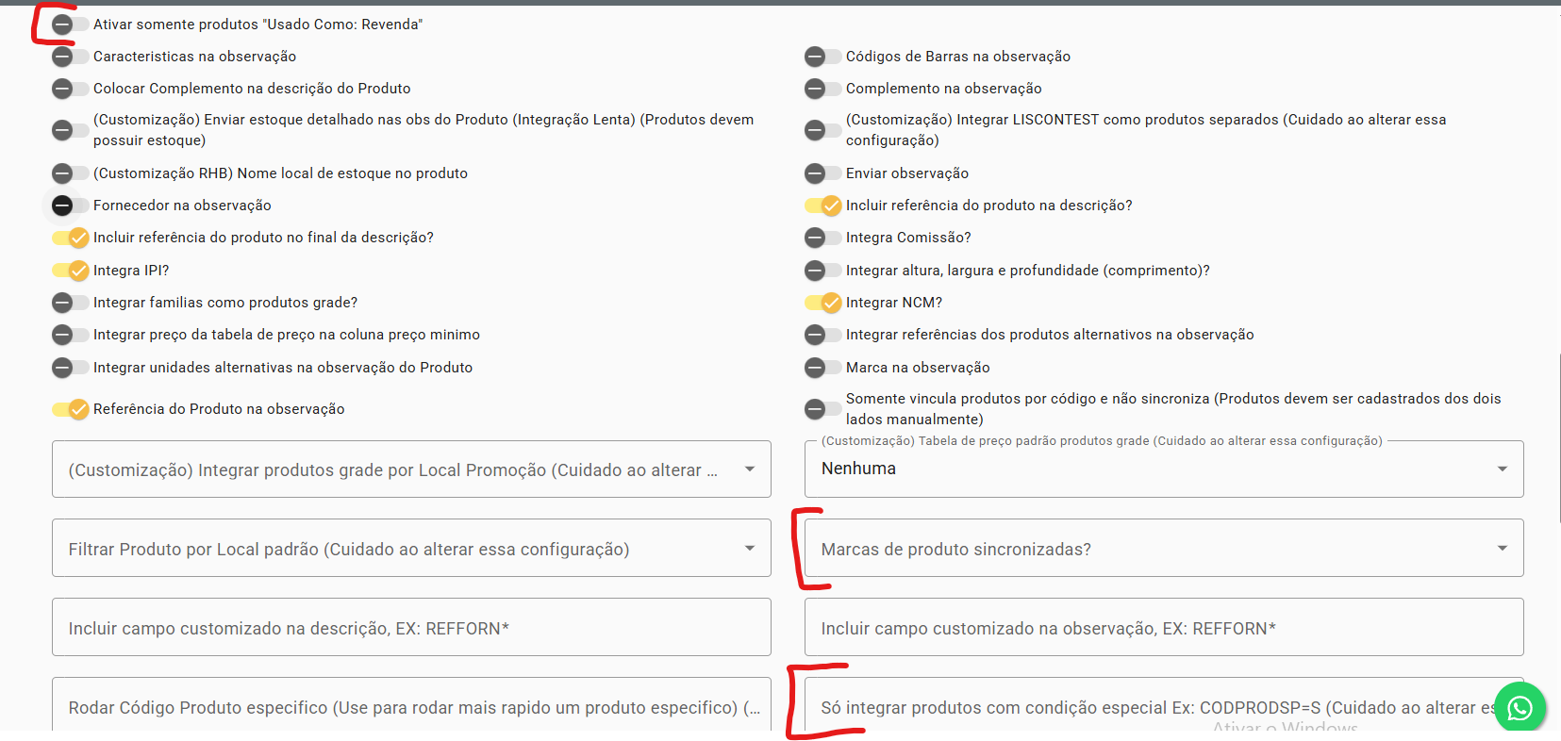Disable "Referência do Produto na observação"
The height and width of the screenshot is (741, 1561).
(x=71, y=409)
